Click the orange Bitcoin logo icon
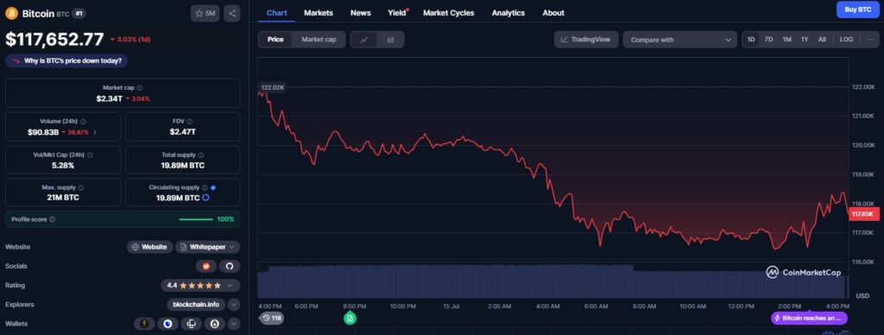 coord(11,13)
